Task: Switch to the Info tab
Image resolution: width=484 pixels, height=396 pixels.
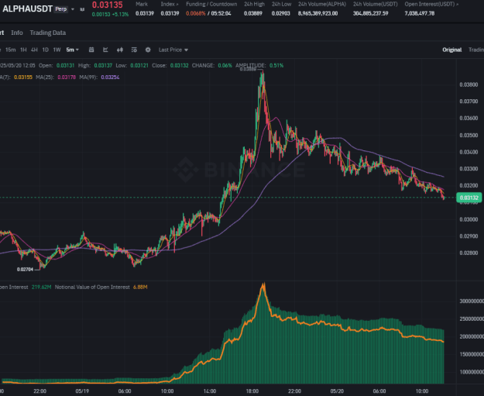Action: coord(17,33)
